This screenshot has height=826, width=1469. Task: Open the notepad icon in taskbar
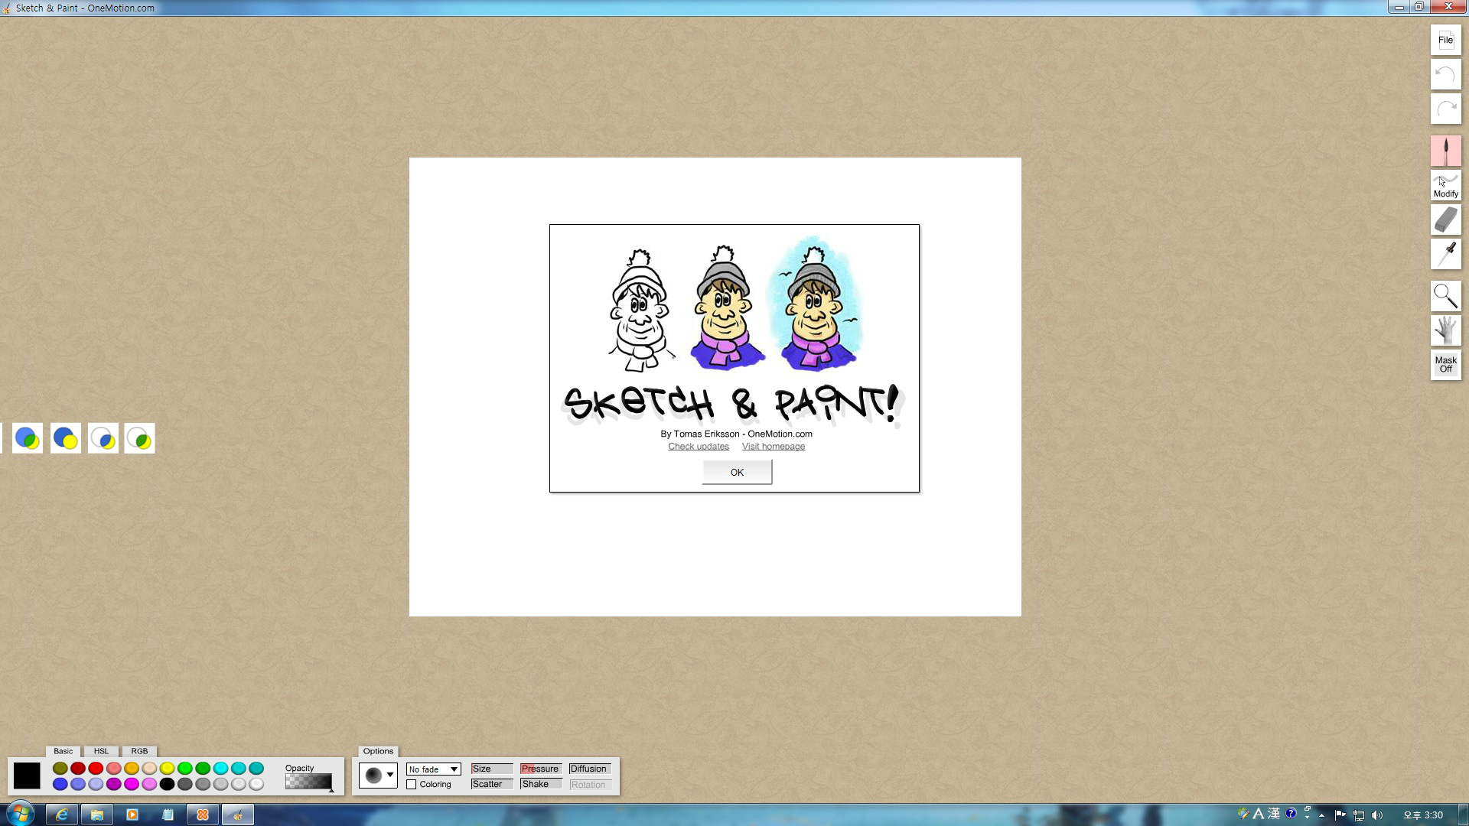[x=168, y=815]
